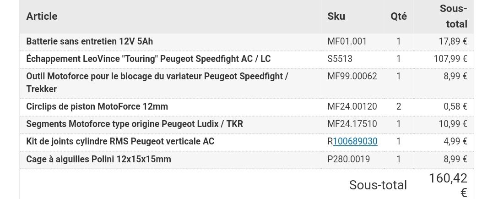Select SKU P280.0019 cell
This screenshot has width=493, height=199.
point(349,159)
